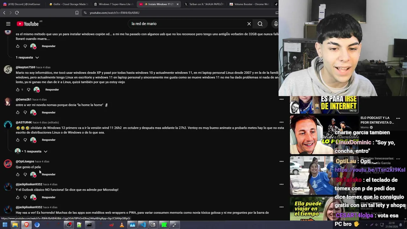The height and width of the screenshot is (229, 407).
Task: Go to YouTube home via logo
Action: 28,24
